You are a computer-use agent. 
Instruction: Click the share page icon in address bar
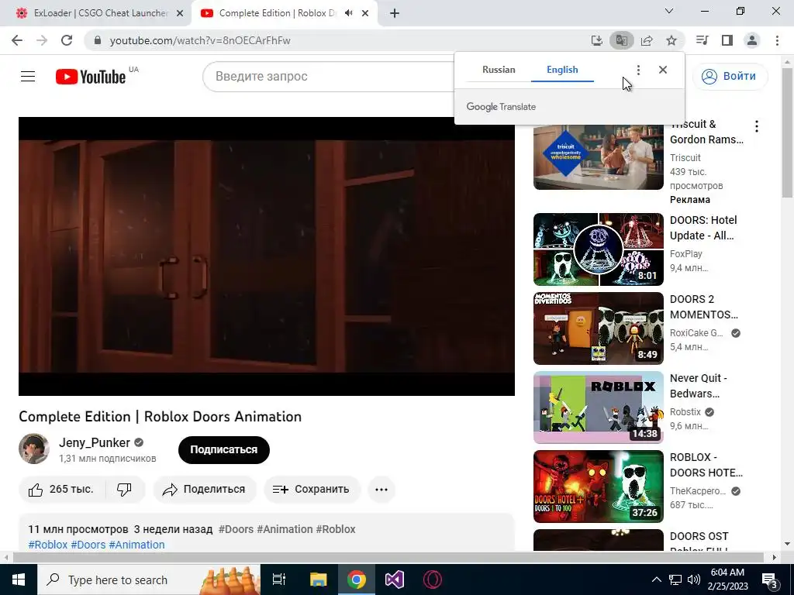(647, 40)
